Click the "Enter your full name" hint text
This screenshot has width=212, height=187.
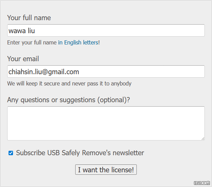[32, 43]
